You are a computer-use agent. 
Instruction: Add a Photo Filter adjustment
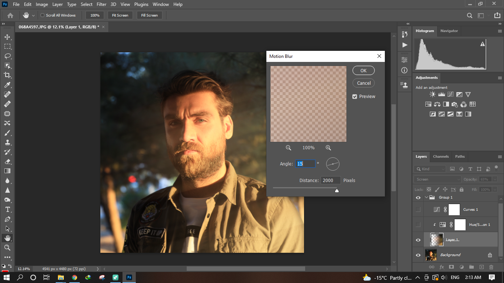455,104
